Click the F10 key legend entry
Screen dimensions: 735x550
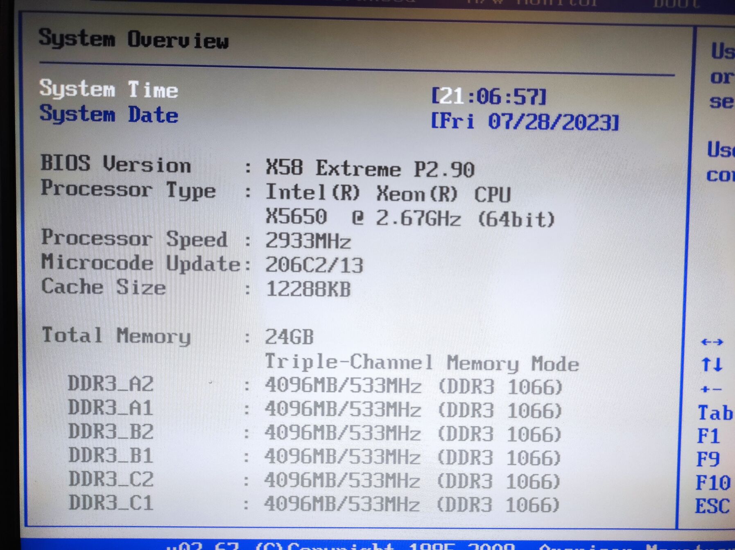pyautogui.click(x=713, y=483)
